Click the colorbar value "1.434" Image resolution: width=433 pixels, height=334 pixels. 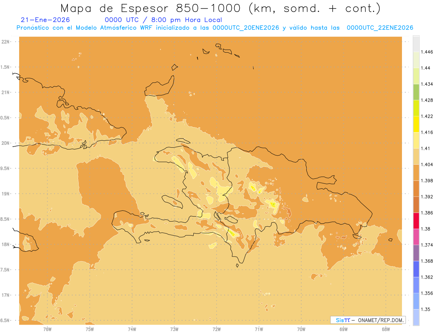point(427,84)
